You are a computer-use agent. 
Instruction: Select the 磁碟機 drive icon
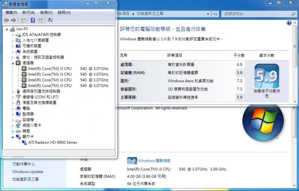pyautogui.click(x=18, y=120)
